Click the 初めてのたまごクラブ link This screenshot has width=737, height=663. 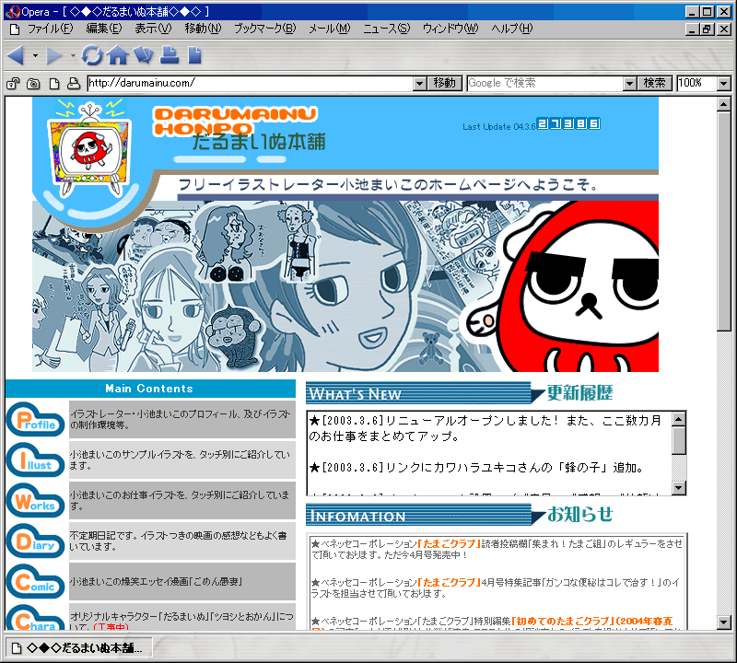(563, 621)
